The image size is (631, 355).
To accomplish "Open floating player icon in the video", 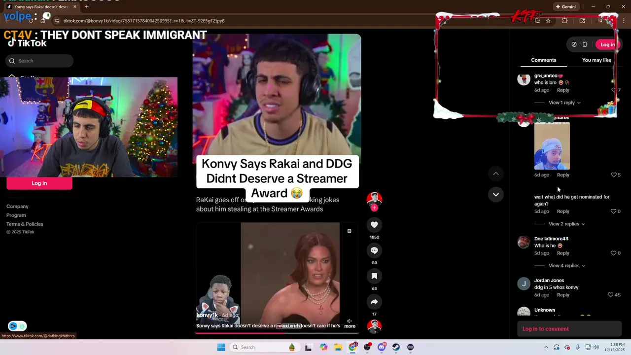I will pyautogui.click(x=349, y=231).
